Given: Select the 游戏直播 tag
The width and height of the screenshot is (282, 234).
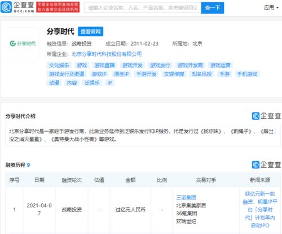Looking at the screenshot, I should pyautogui.click(x=104, y=66).
